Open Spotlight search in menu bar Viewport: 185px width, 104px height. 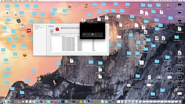coord(180,1)
